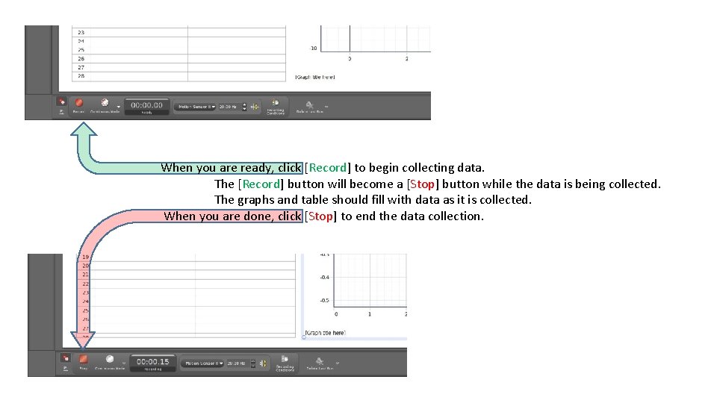Click the Stop button in the recording toolbar
The image size is (717, 403).
click(x=83, y=361)
